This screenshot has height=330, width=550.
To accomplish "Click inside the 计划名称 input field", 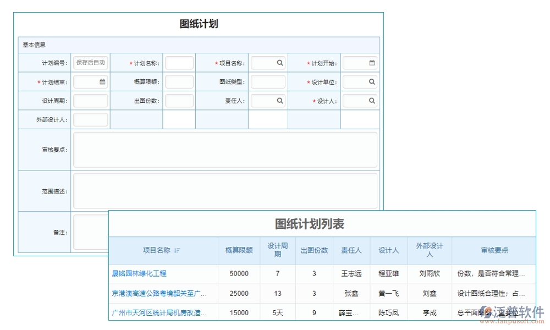I will coord(179,62).
